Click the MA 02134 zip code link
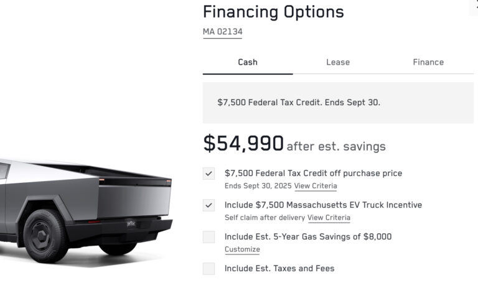Viewport: 478px width, 288px height. tap(222, 32)
